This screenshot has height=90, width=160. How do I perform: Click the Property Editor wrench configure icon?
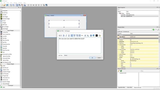point(158,29)
